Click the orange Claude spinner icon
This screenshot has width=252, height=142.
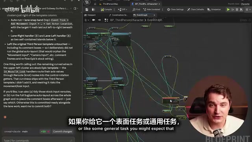tap(5, 117)
